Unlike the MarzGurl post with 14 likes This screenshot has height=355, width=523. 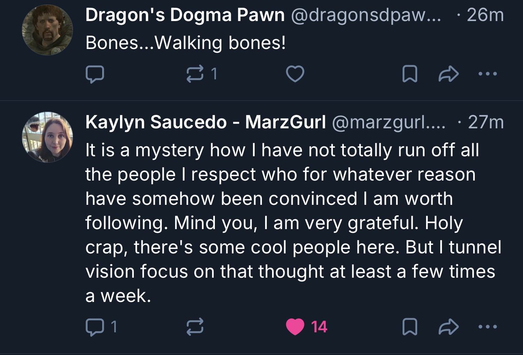coord(295,327)
